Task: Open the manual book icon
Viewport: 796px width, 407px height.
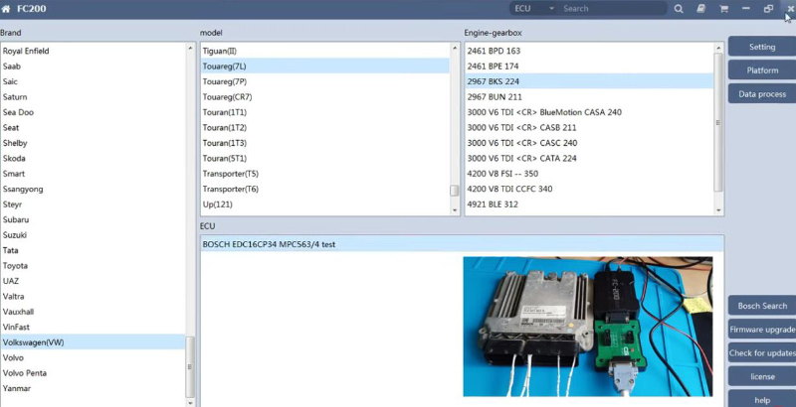Action: click(701, 9)
